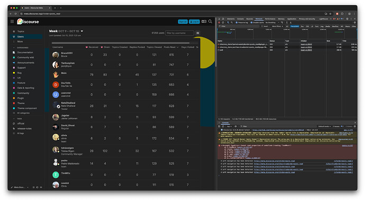The image size is (365, 200).
Task: Click the Discourse logo
Action: 28,21
